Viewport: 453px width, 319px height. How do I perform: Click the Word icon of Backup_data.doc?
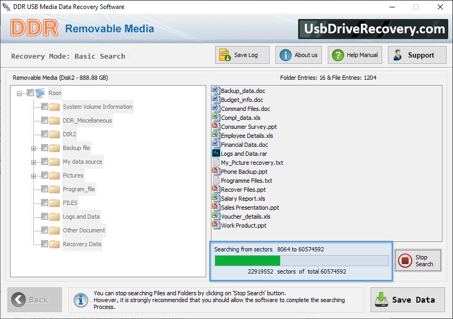(x=216, y=91)
